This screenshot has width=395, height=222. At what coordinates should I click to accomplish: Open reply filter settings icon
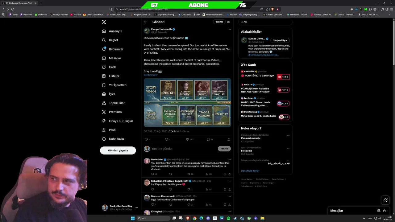(x=228, y=22)
